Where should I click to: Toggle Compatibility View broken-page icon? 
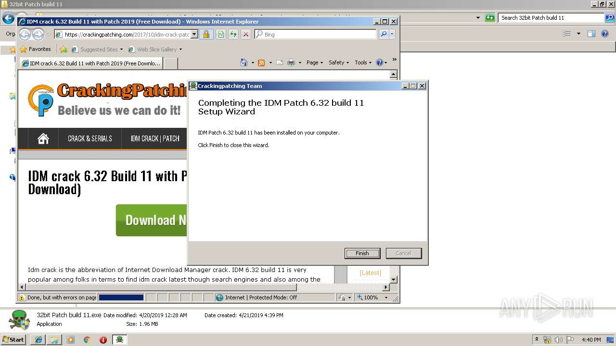tap(220, 35)
